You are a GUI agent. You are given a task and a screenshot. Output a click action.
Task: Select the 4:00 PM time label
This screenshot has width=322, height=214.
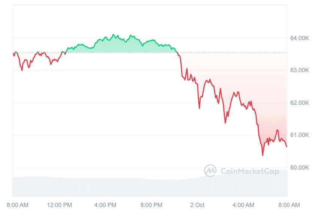(x=106, y=205)
